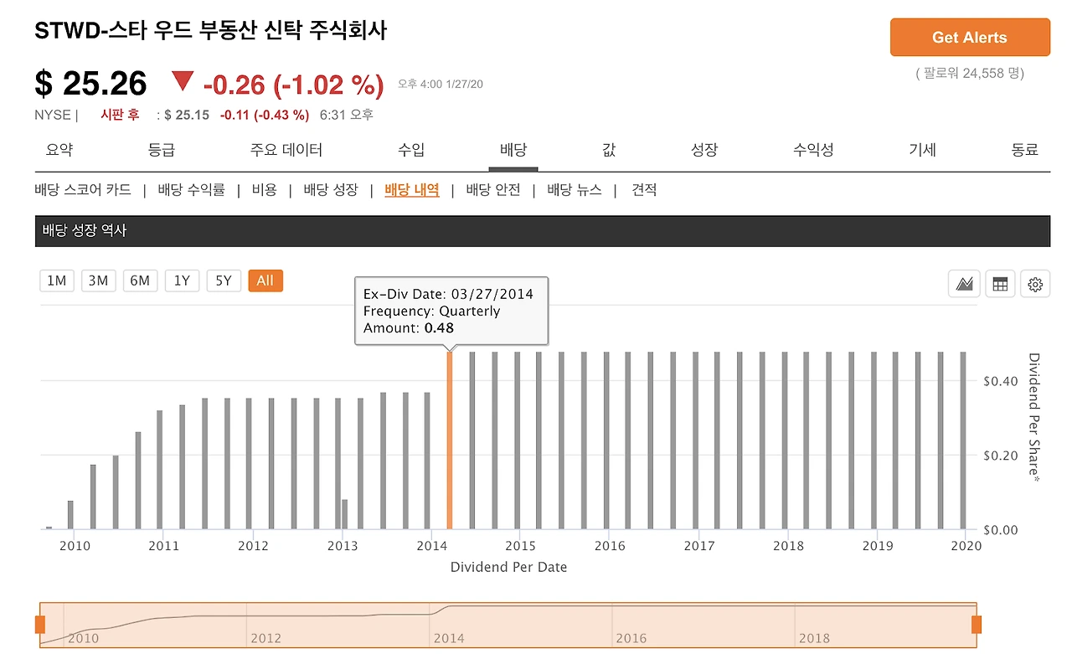Open the 배당 tab
This screenshot has width=1072, height=654.
(513, 150)
